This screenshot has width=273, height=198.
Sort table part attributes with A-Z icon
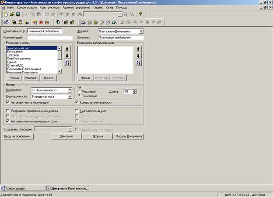138,63
